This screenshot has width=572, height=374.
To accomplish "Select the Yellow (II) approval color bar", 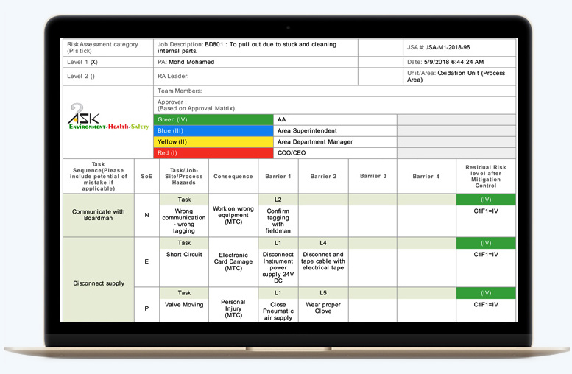I will point(213,141).
